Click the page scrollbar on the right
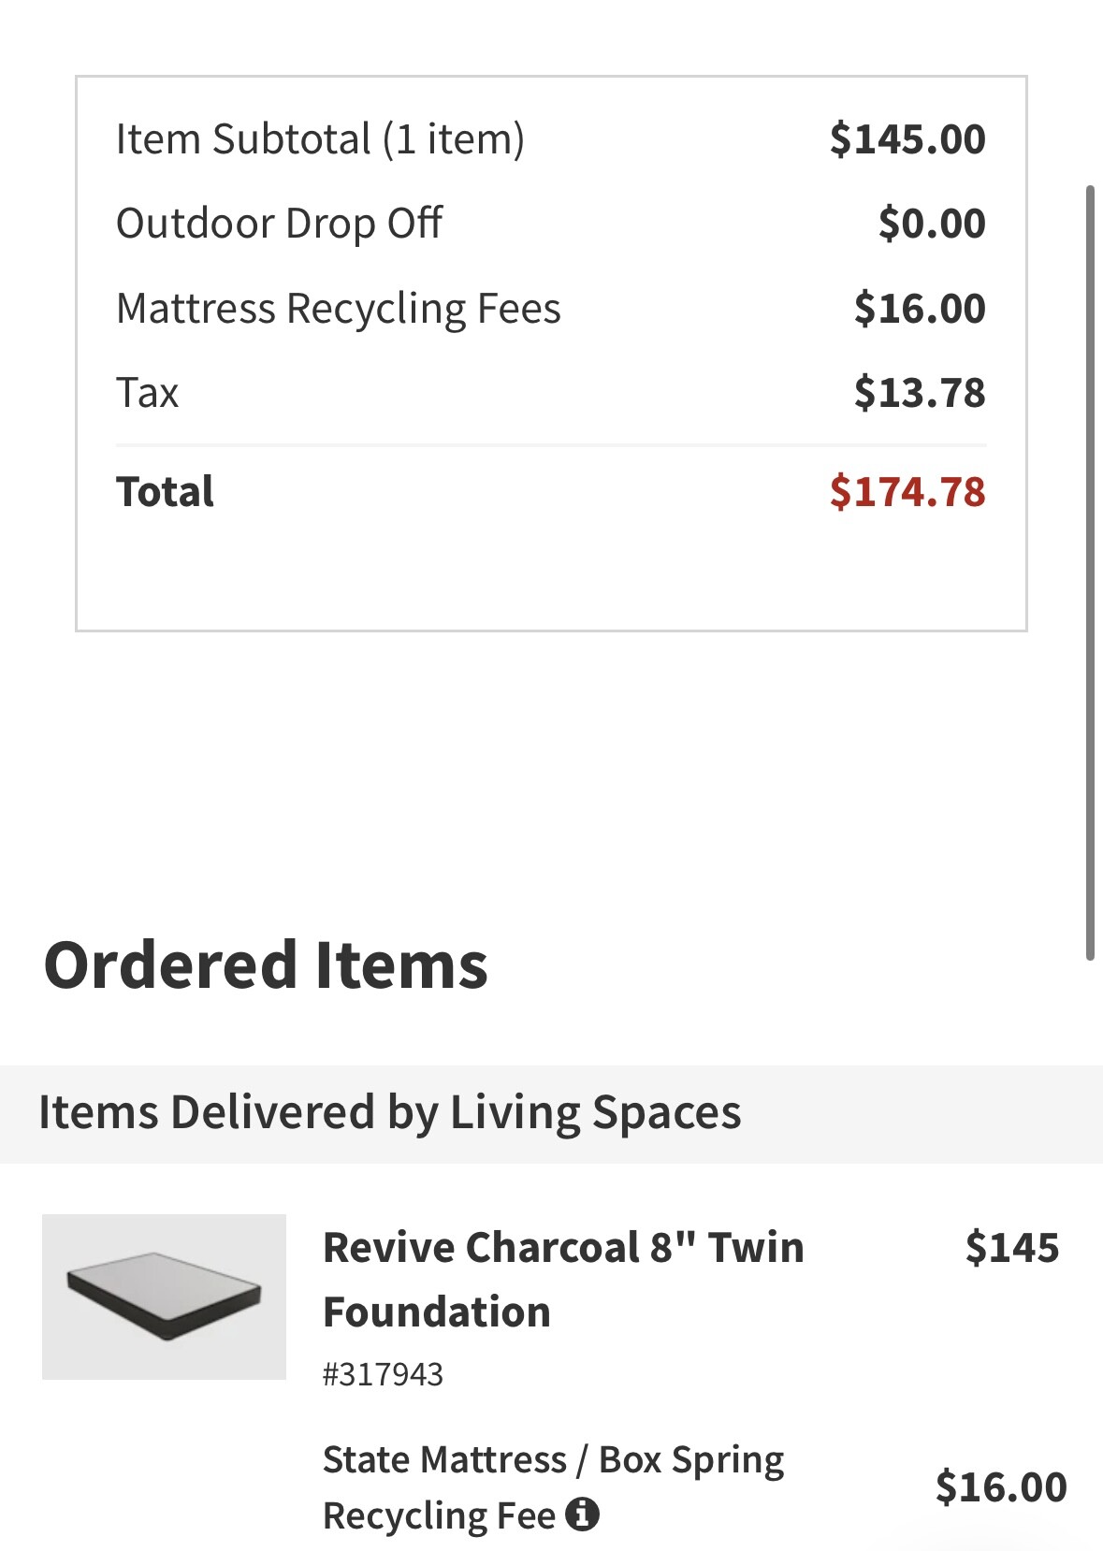The width and height of the screenshot is (1103, 1551). pyautogui.click(x=1090, y=573)
